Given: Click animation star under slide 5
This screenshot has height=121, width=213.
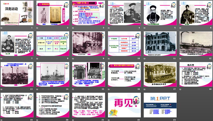Looking at the screenshot, I should pyautogui.click(x=145, y=28).
